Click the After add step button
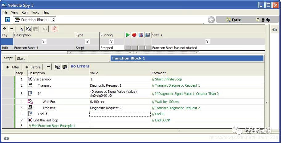 tap(13, 67)
